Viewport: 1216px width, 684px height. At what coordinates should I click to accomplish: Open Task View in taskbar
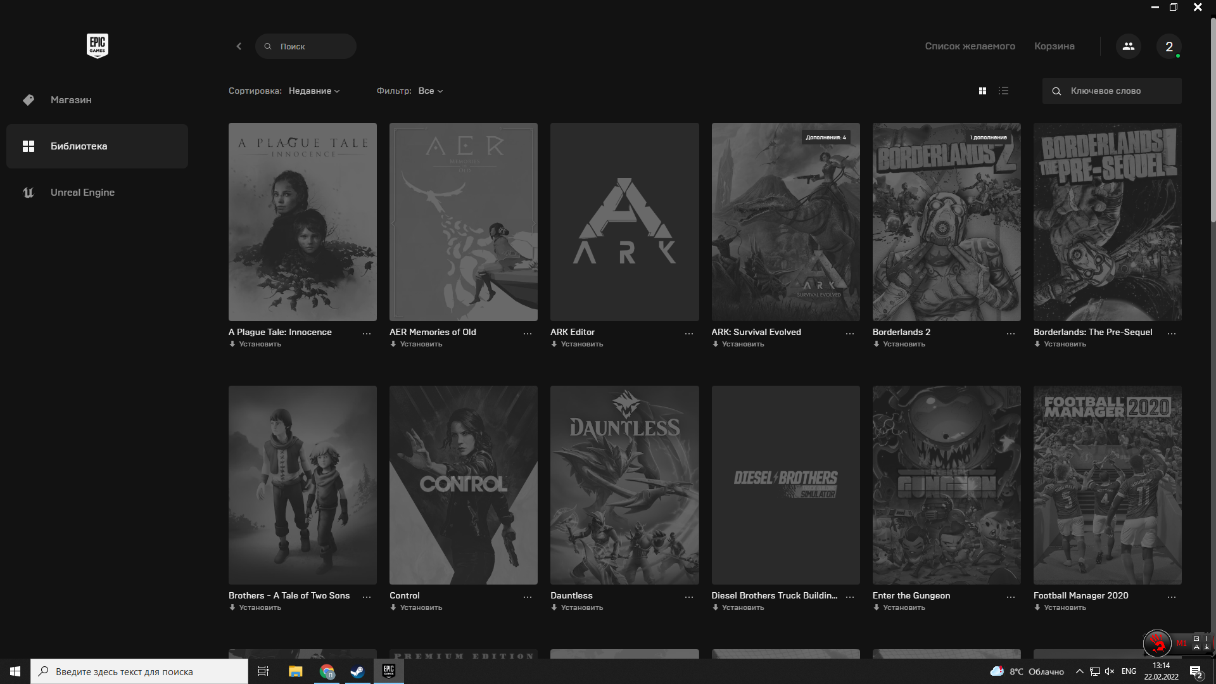tap(263, 671)
